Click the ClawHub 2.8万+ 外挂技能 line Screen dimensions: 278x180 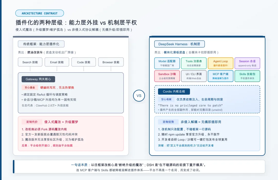[45, 105]
